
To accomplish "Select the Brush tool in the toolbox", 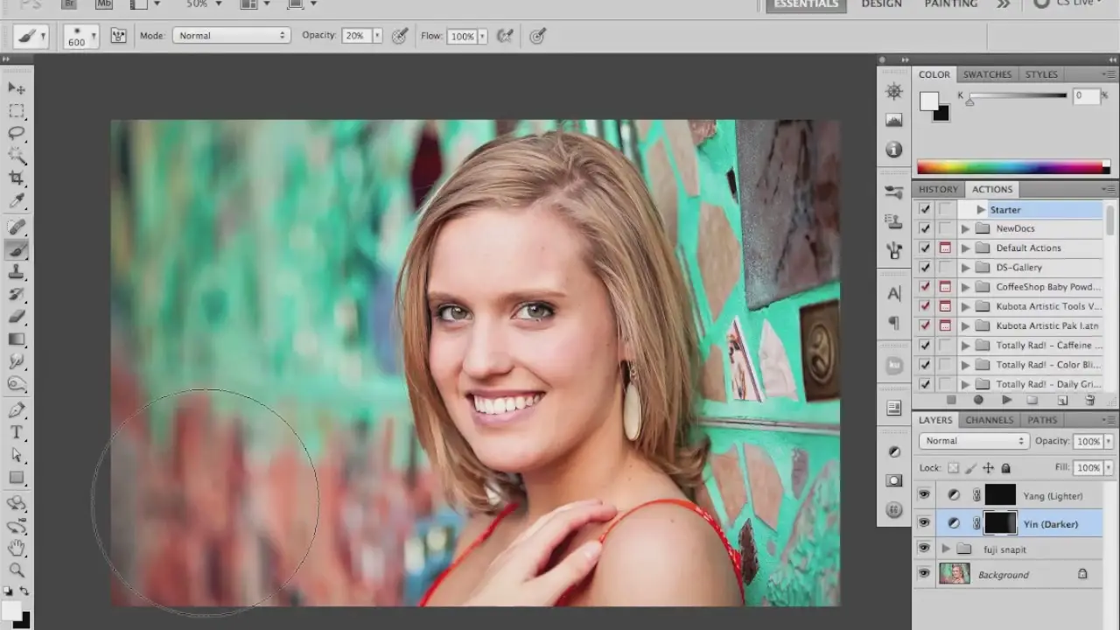I will [x=17, y=250].
